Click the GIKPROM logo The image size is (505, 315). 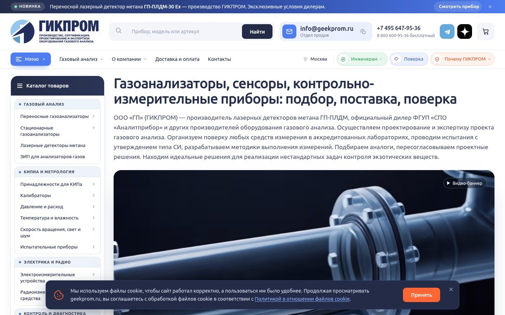pyautogui.click(x=55, y=31)
